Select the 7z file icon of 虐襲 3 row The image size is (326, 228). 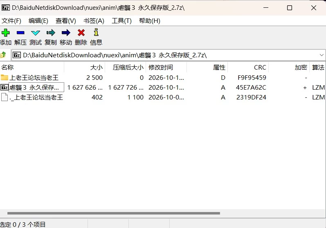point(4,87)
